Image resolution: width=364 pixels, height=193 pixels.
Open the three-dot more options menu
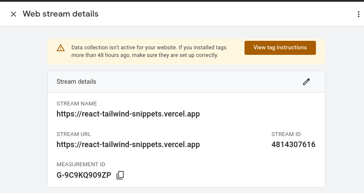(x=358, y=14)
